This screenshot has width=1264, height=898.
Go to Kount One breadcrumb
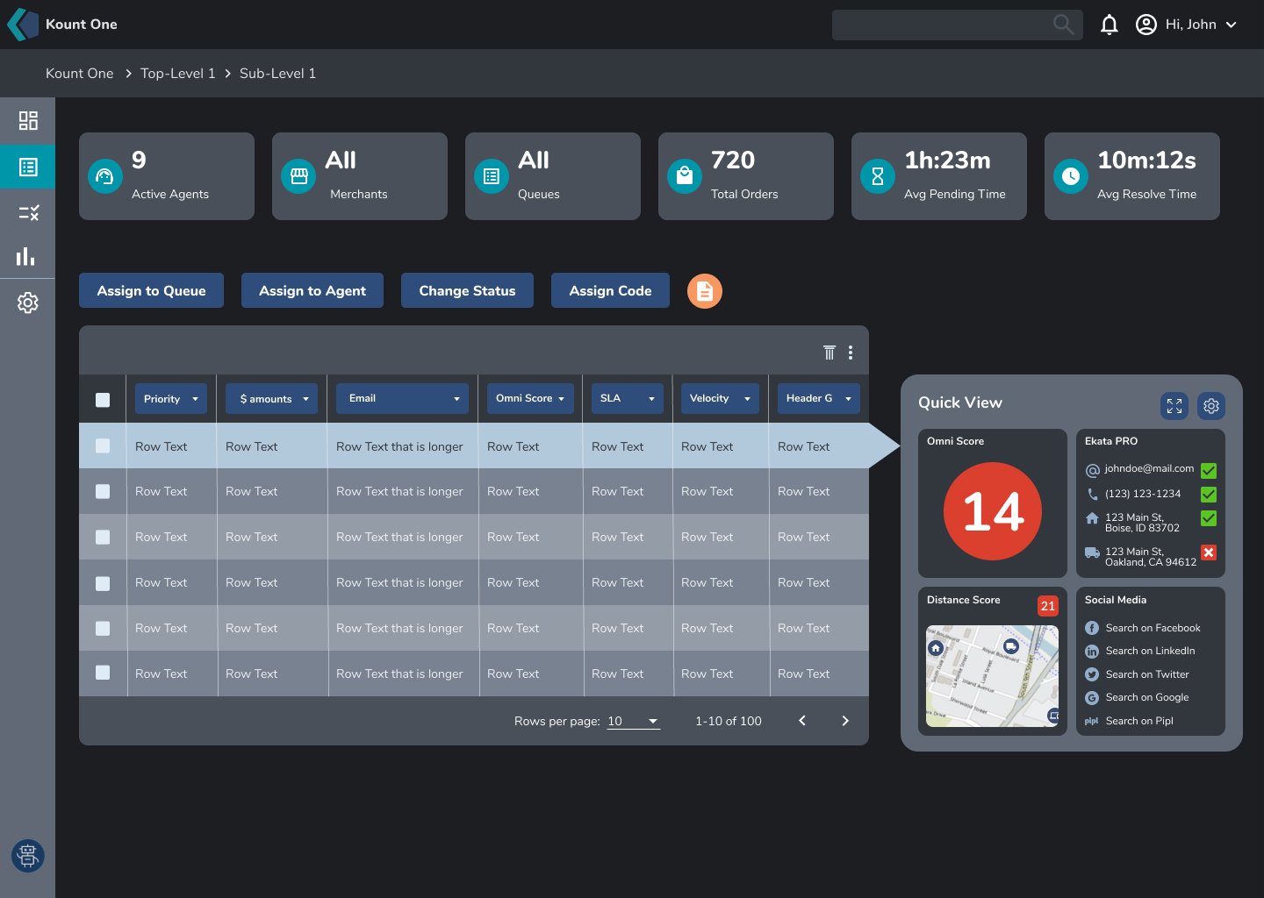pos(80,74)
